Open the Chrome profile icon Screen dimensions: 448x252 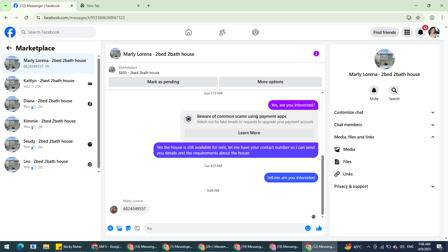pyautogui.click(x=432, y=18)
